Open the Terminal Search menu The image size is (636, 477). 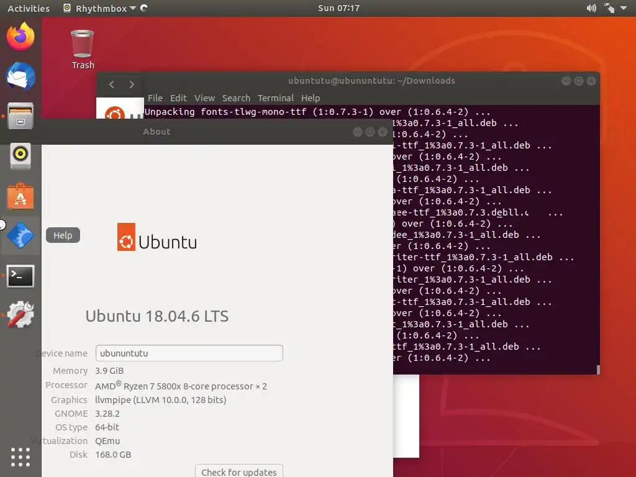236,98
